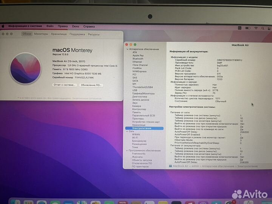This screenshot has width=272, height=204.
Task: Switch to the Хранилище tab
Action: pyautogui.click(x=59, y=34)
